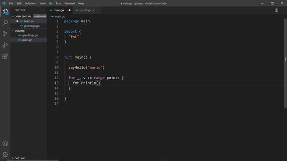Image resolution: width=287 pixels, height=161 pixels.
Task: Click unsaved dot beside main.go in Open Editors
Action: (x=17, y=21)
